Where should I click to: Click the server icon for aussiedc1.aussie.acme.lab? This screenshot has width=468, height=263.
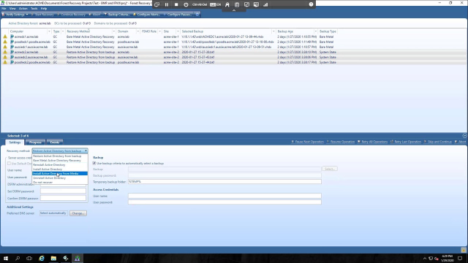[x=12, y=47]
